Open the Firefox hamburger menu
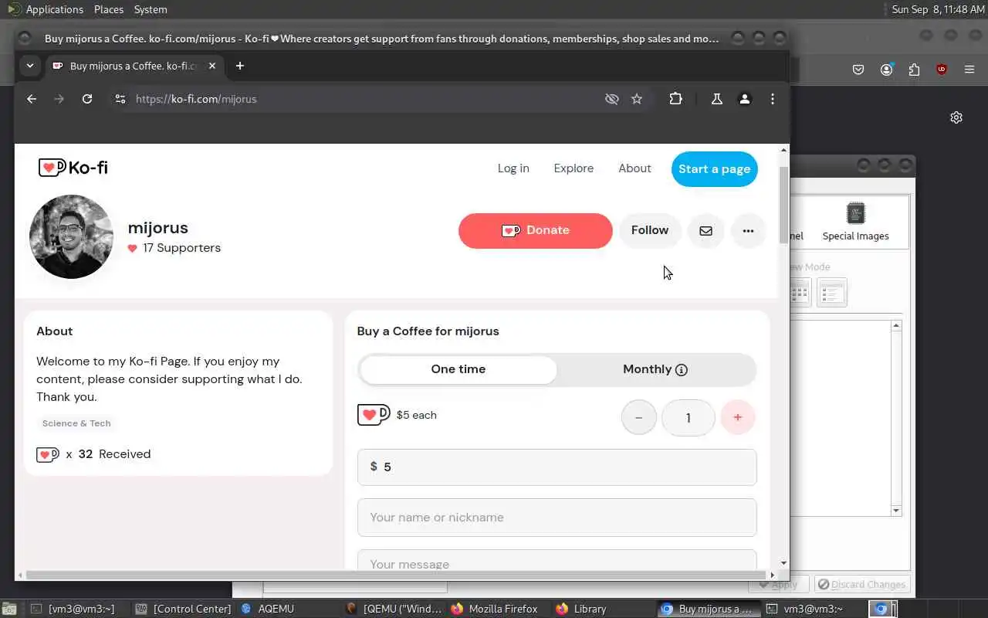This screenshot has height=618, width=988. [x=969, y=70]
